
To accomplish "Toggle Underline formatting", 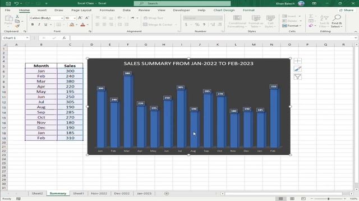I will tap(45, 25).
